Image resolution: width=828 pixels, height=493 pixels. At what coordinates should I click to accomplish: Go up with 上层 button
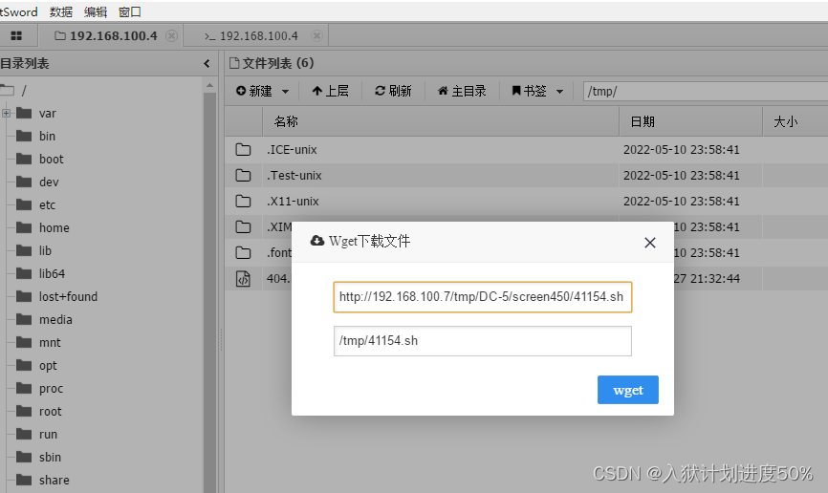point(330,91)
